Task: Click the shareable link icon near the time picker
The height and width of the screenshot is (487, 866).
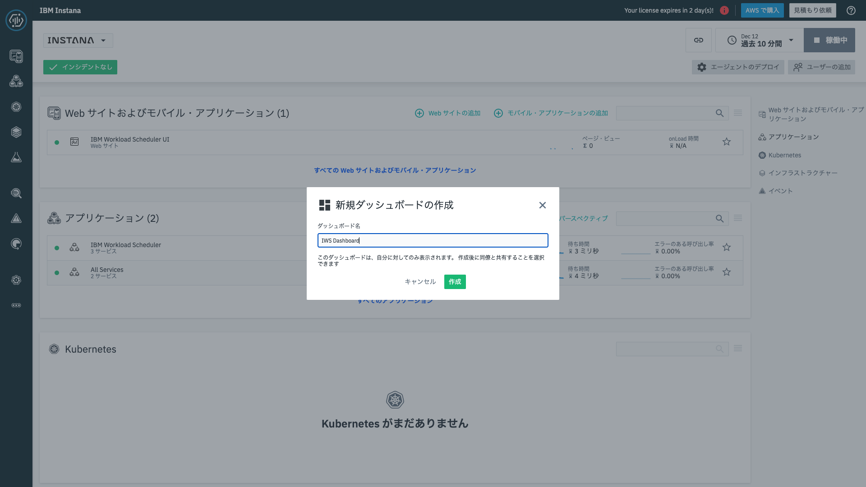Action: click(699, 40)
